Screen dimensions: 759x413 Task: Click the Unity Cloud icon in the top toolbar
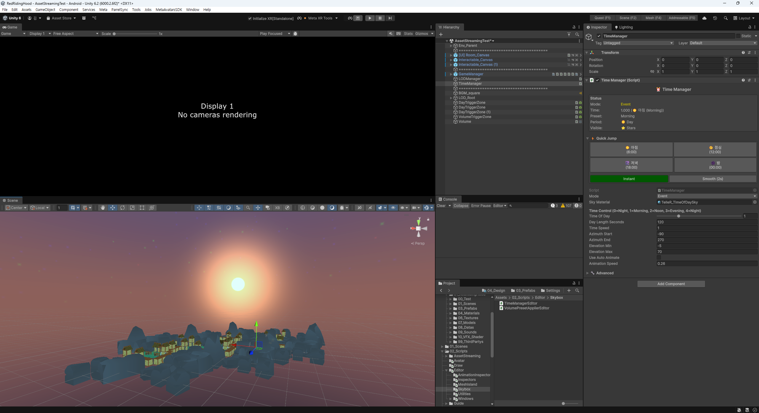[704, 18]
